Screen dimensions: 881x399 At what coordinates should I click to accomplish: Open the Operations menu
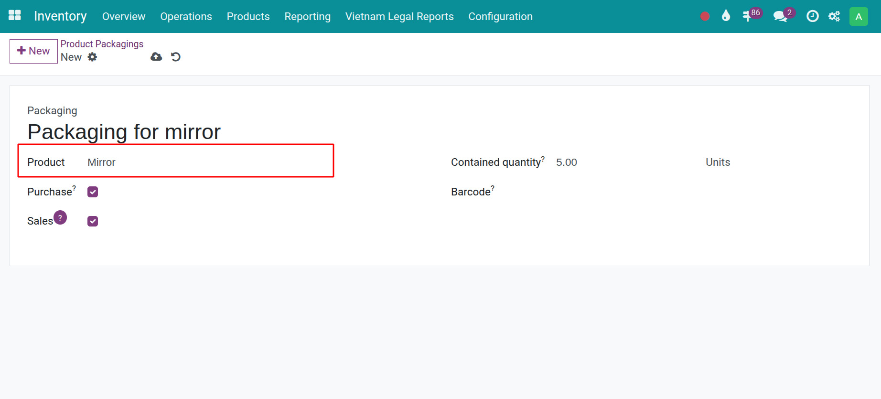click(x=186, y=16)
